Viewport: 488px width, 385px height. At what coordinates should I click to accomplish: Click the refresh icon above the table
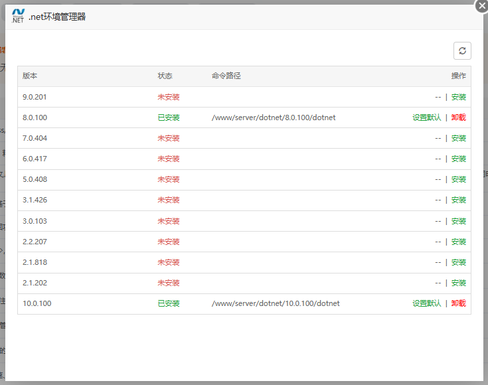[x=462, y=51]
